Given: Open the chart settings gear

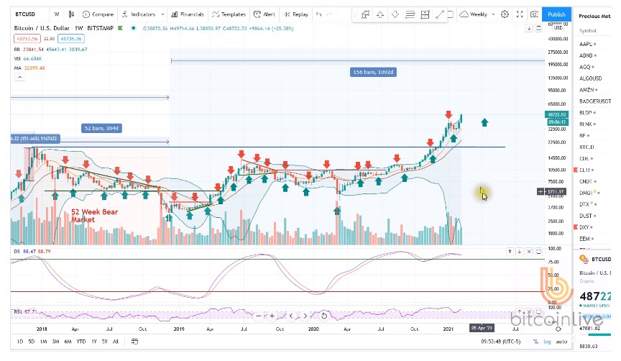Looking at the screenshot, I should coord(505,14).
